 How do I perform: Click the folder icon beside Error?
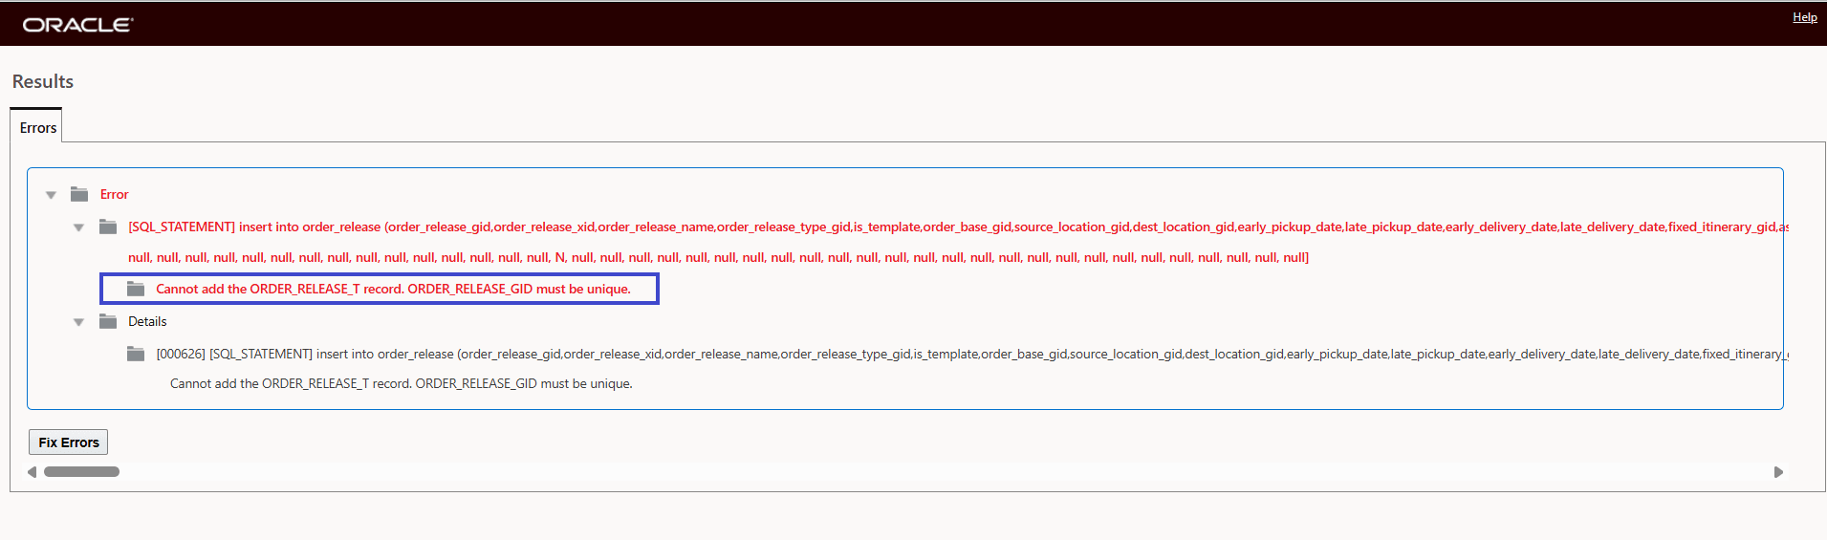click(x=79, y=194)
